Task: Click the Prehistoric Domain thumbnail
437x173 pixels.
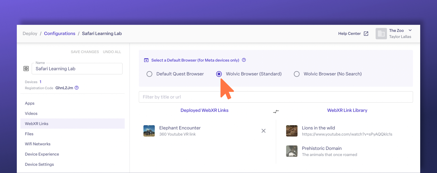Action: [292, 151]
